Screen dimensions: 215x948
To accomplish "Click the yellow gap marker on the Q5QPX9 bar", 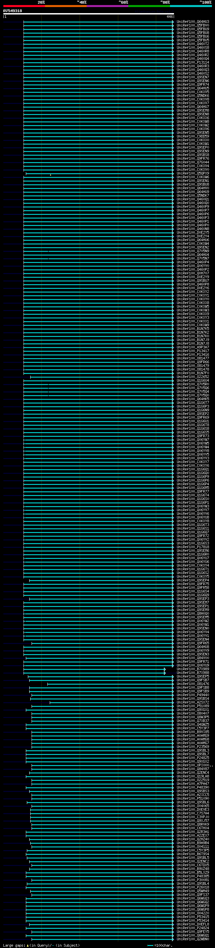I will pos(51,175).
